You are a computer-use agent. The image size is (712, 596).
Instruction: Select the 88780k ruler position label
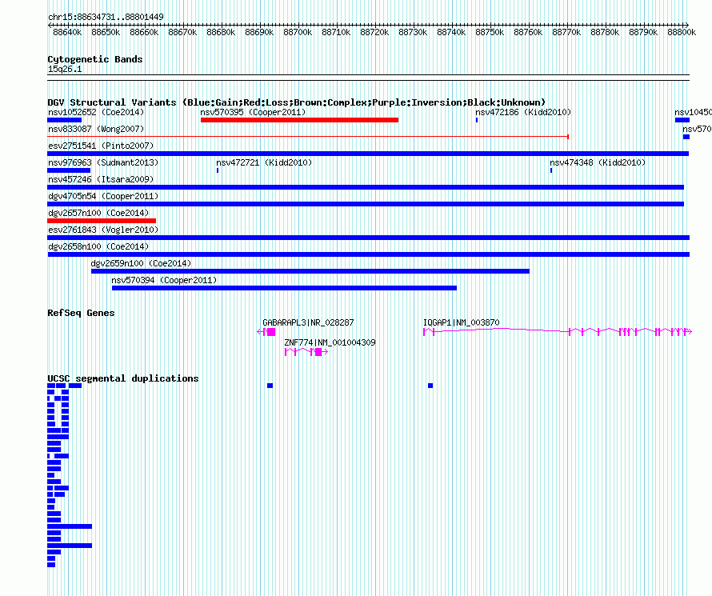pos(605,32)
